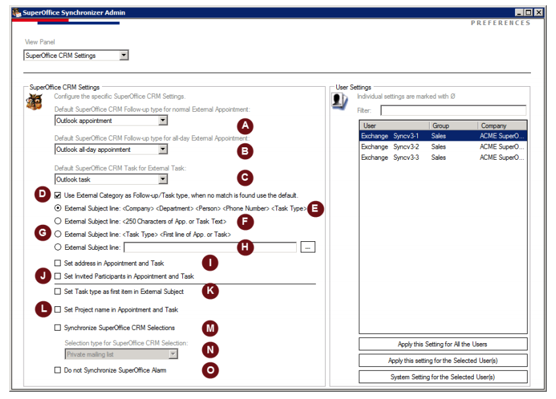Sort by the Company column header

pyautogui.click(x=502, y=126)
